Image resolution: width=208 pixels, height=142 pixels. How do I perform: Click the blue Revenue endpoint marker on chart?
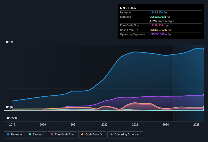(204, 49)
